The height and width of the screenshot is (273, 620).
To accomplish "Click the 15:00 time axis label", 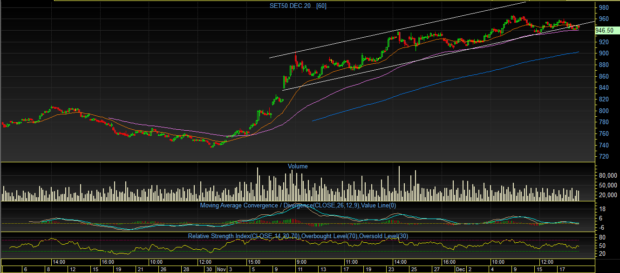I will pos(254,262).
